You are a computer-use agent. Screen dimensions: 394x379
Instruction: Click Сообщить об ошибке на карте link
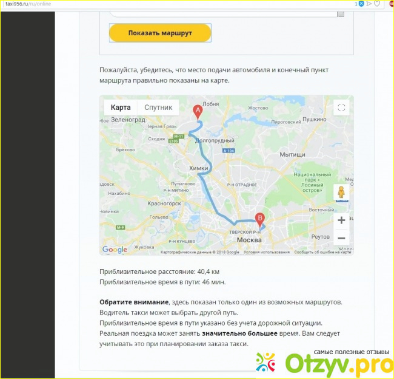tap(322, 252)
